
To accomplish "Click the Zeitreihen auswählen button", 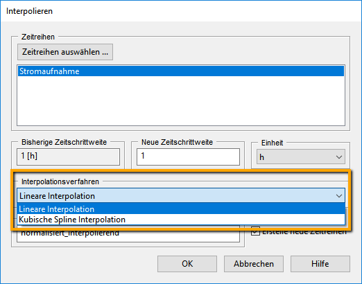I will pyautogui.click(x=65, y=52).
